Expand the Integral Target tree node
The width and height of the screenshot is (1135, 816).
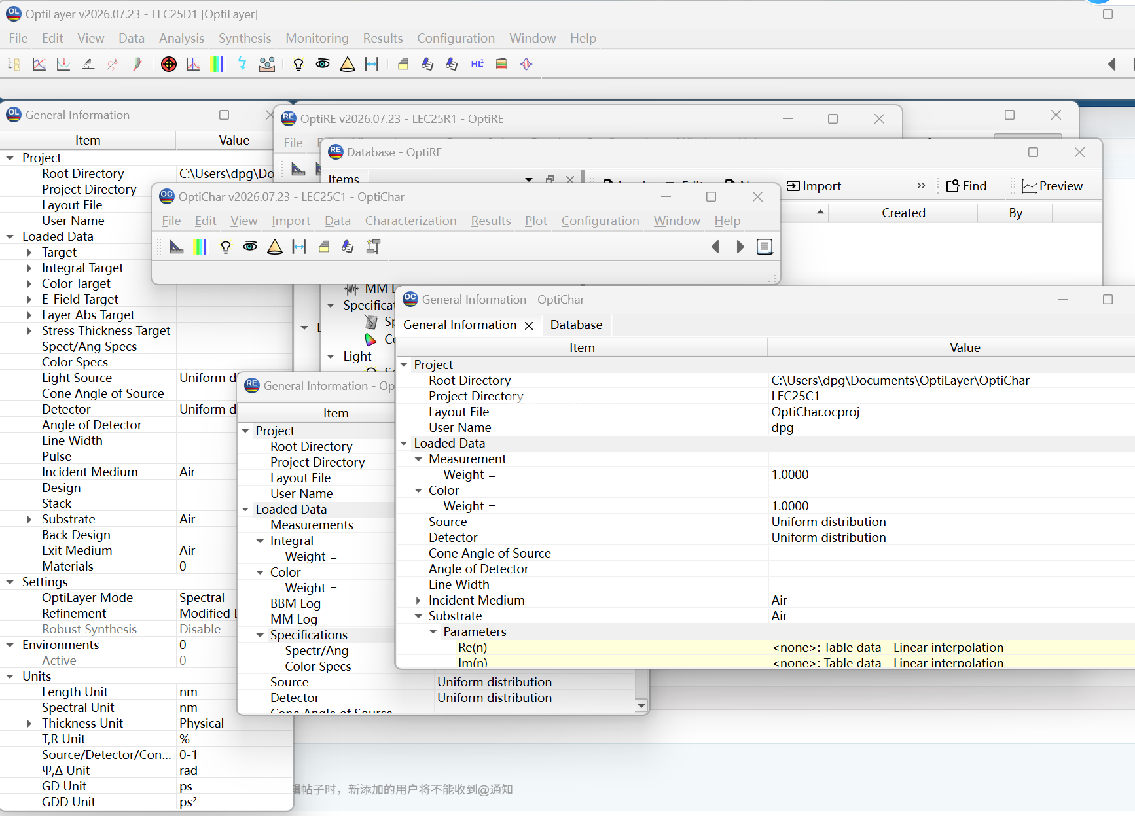coord(29,268)
